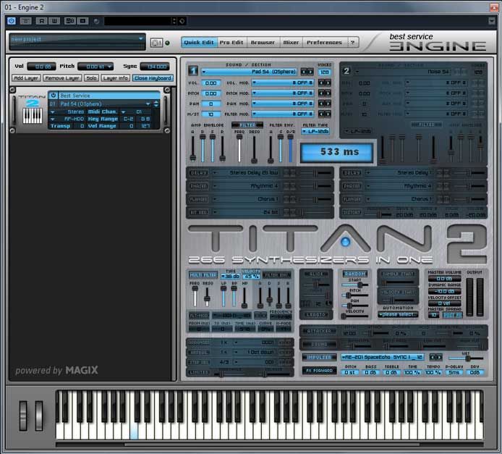Click the pitch bend wheel left of keyboard
This screenshot has width=502, height=454.
[x=23, y=415]
